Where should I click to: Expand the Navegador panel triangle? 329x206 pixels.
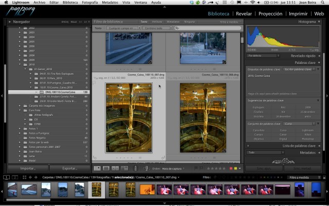(10, 22)
